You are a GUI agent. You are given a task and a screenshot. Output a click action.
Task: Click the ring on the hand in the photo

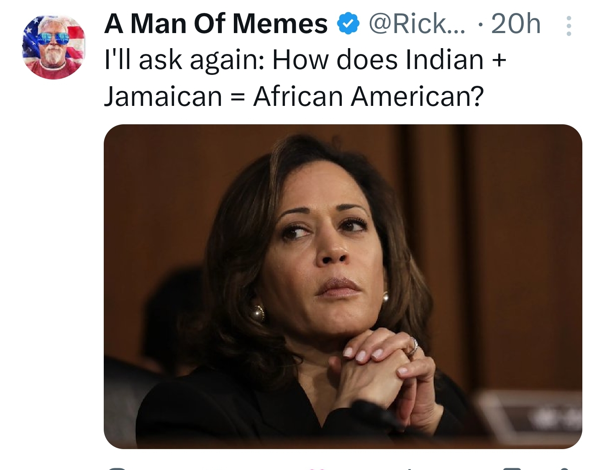(413, 346)
